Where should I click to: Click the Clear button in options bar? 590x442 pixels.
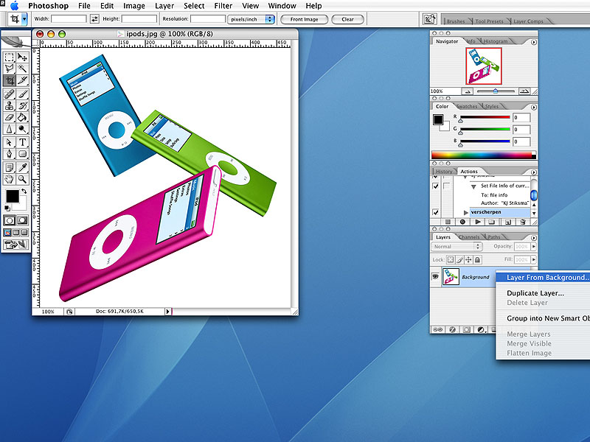[347, 19]
